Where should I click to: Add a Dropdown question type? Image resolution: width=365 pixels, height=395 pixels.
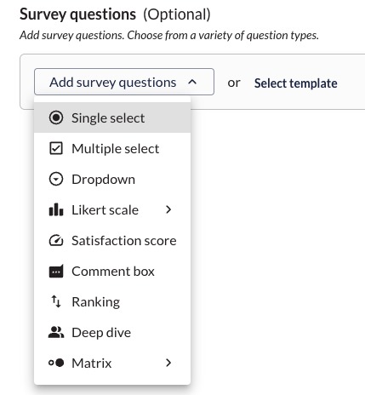(112, 179)
